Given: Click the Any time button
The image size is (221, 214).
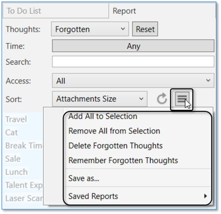Looking at the screenshot, I should tap(133, 46).
